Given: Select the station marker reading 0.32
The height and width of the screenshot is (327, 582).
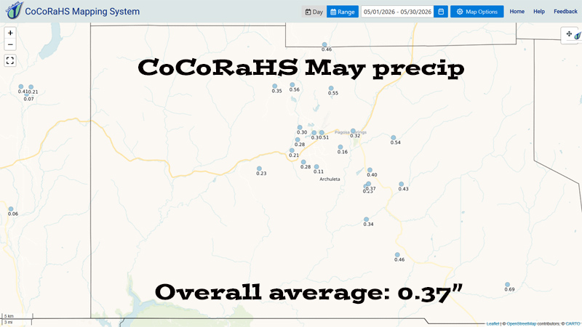Looking at the screenshot, I should (353, 131).
